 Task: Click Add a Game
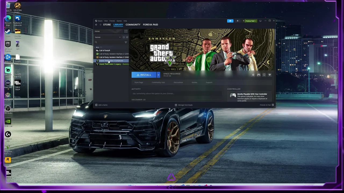click(101, 105)
